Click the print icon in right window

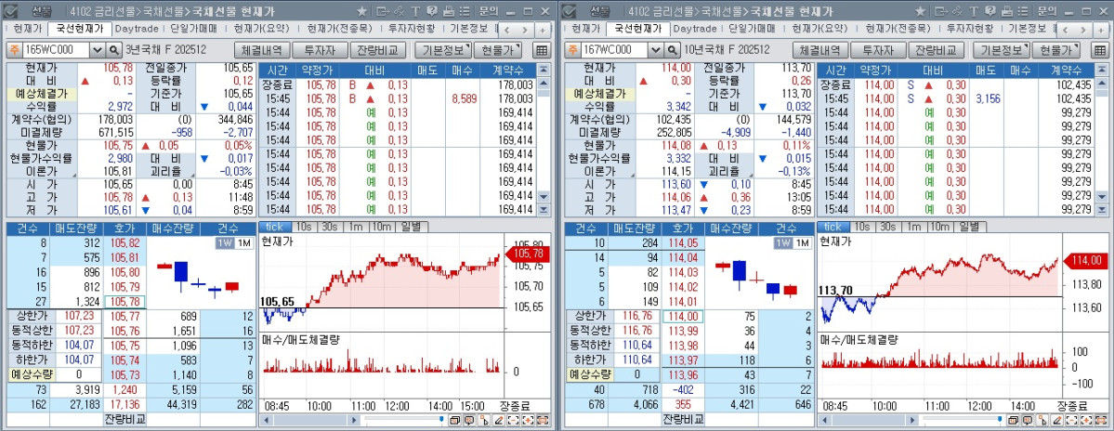pos(1007,11)
